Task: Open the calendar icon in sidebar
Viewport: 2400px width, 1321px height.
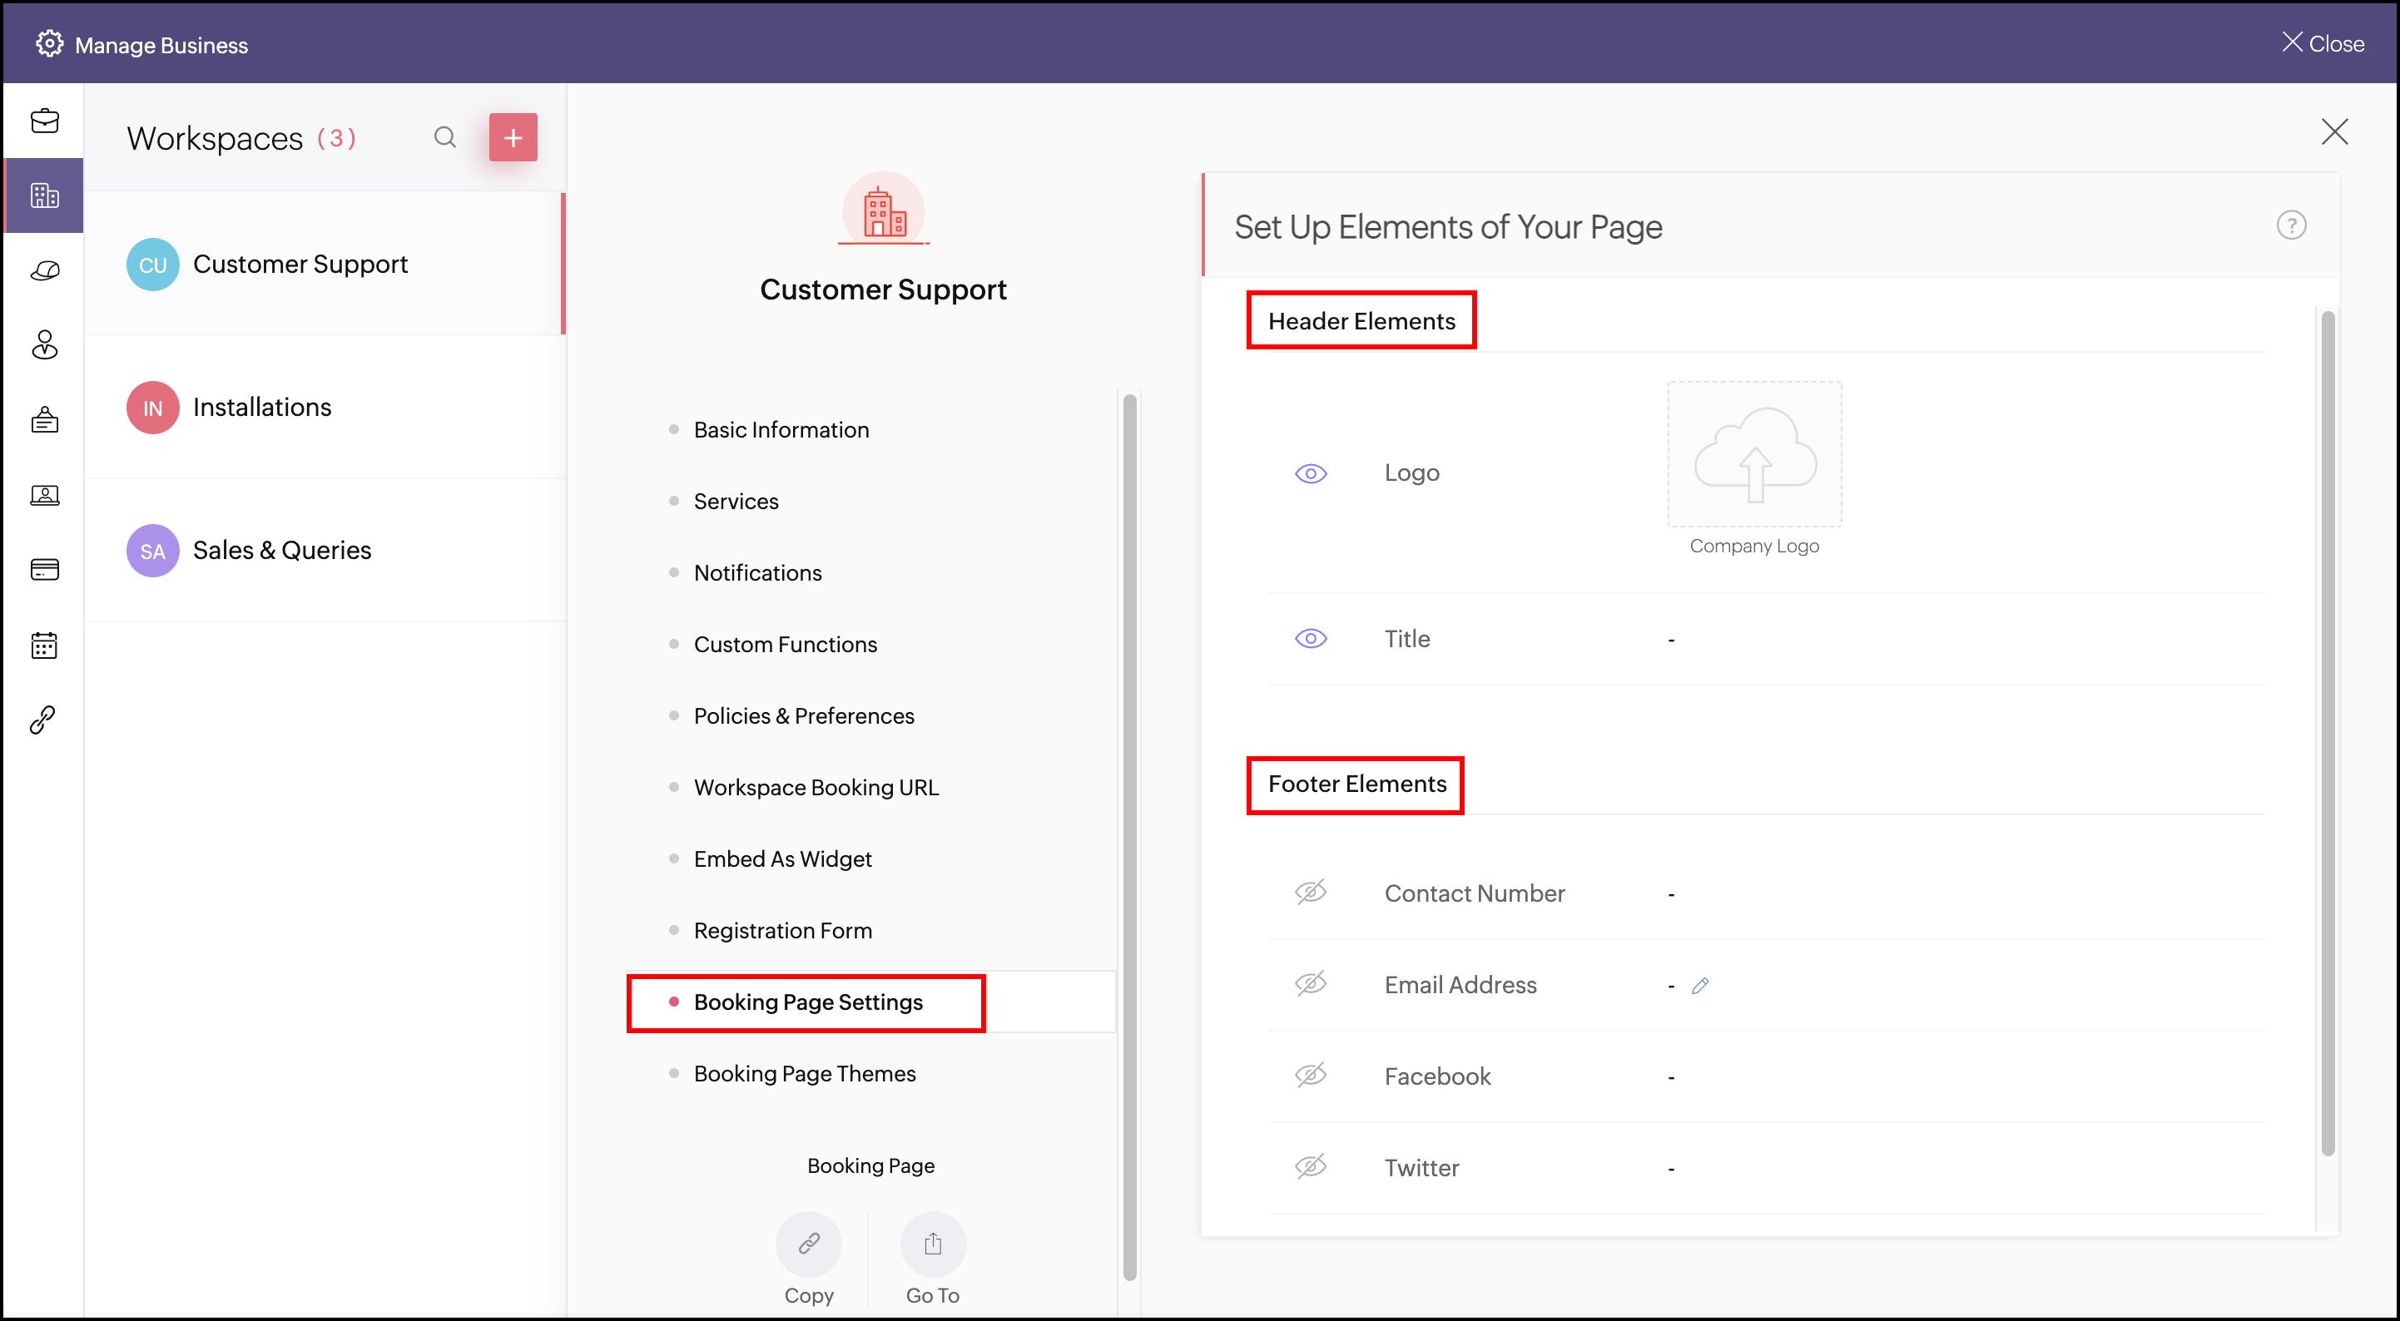Action: coord(44,645)
